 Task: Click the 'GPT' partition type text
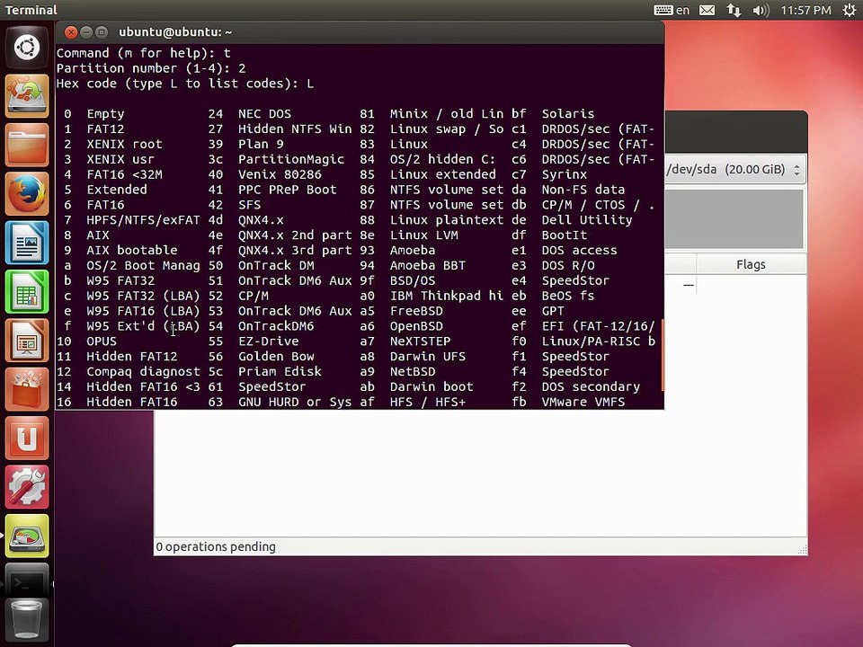pos(553,311)
